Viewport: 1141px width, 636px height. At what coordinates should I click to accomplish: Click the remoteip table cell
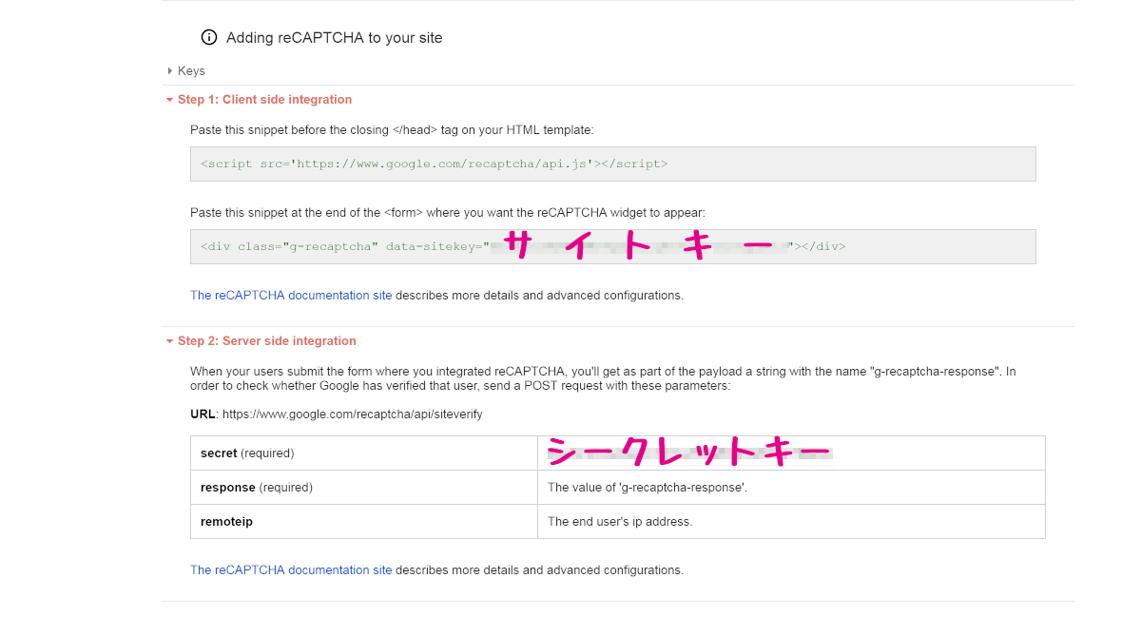pos(364,522)
